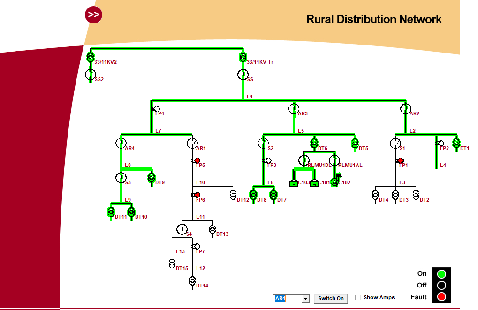
Task: Click the DT3 transformer symbol
Action: [x=395, y=195]
